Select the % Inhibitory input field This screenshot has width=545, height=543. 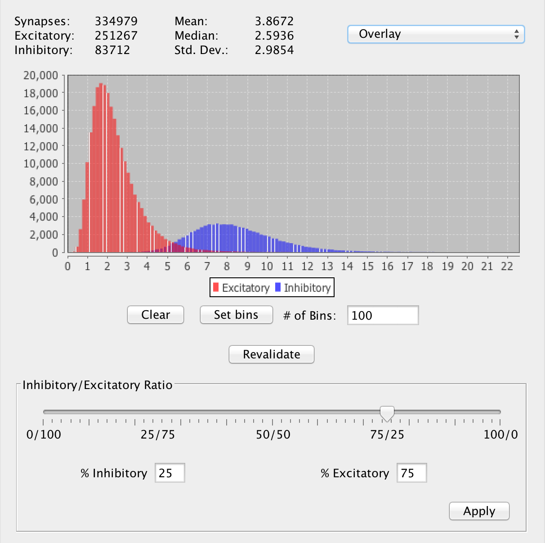[x=170, y=473]
